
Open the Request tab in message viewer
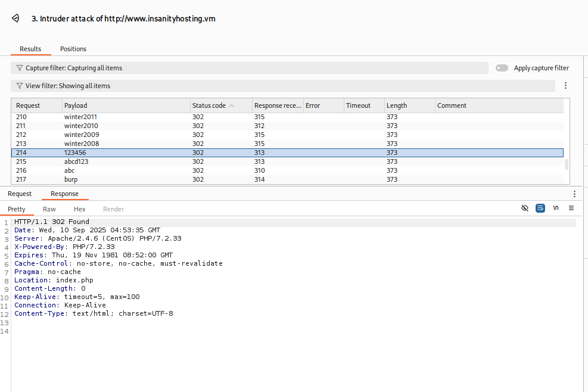tap(20, 194)
